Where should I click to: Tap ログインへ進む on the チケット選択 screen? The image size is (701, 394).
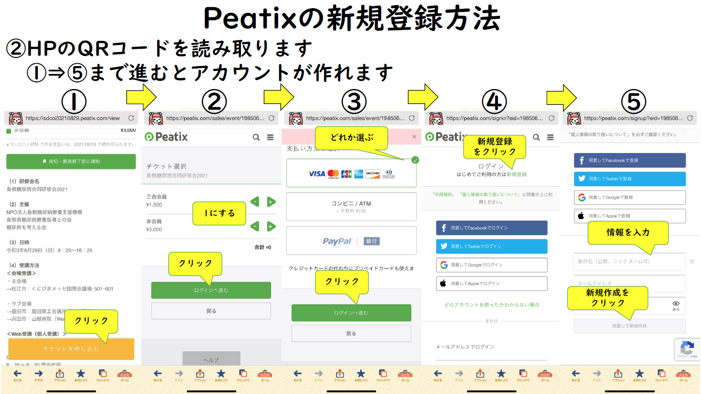click(x=211, y=290)
